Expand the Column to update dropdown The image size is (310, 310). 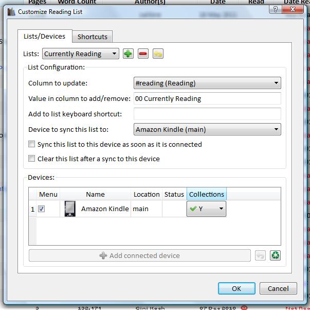(x=207, y=83)
